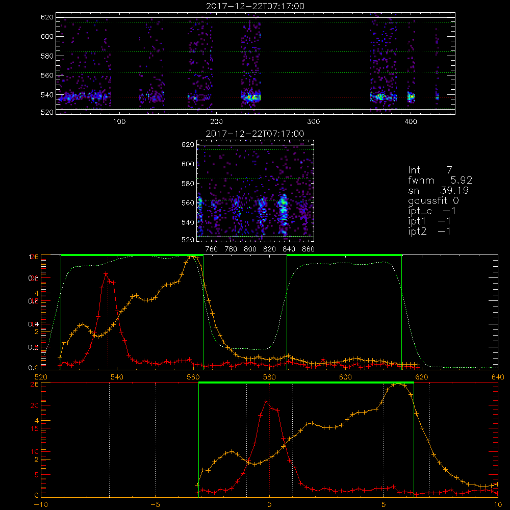Click x-axis label -10 on the bottom plot
The height and width of the screenshot is (510, 510).
41,505
